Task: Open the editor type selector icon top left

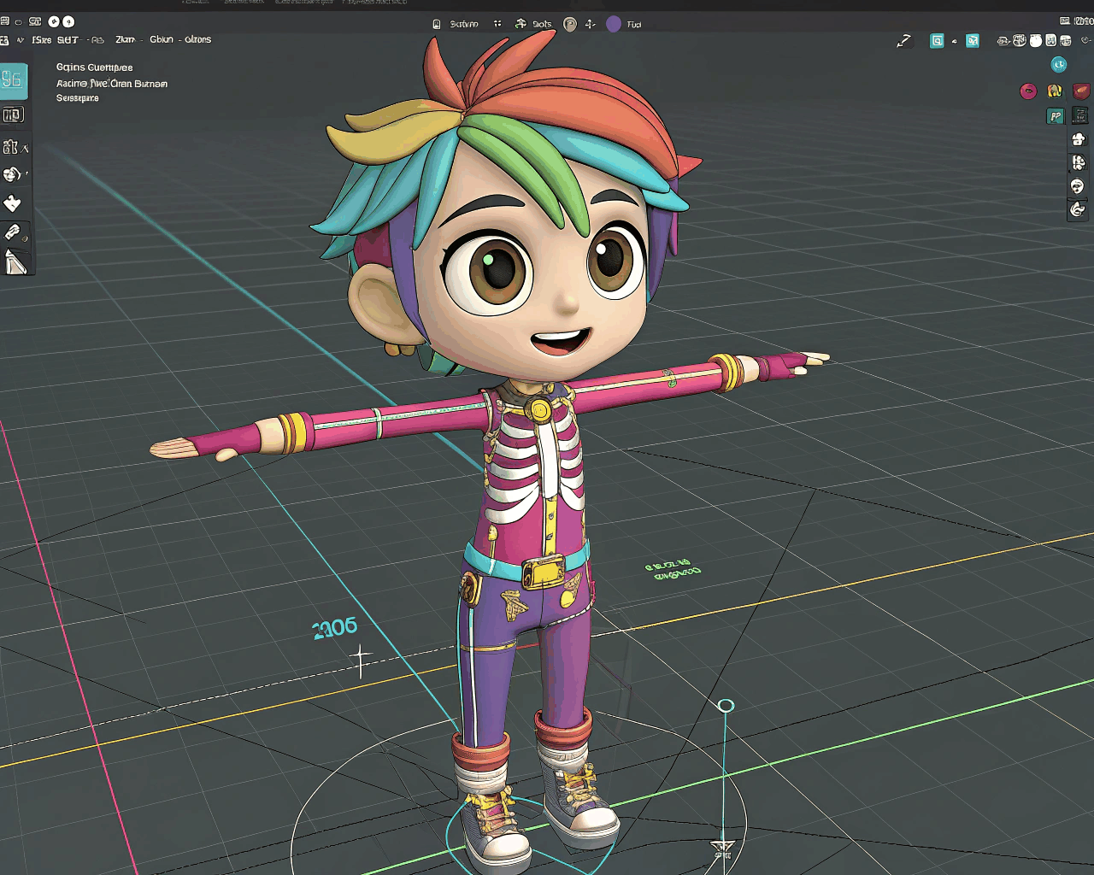Action: click(x=7, y=39)
